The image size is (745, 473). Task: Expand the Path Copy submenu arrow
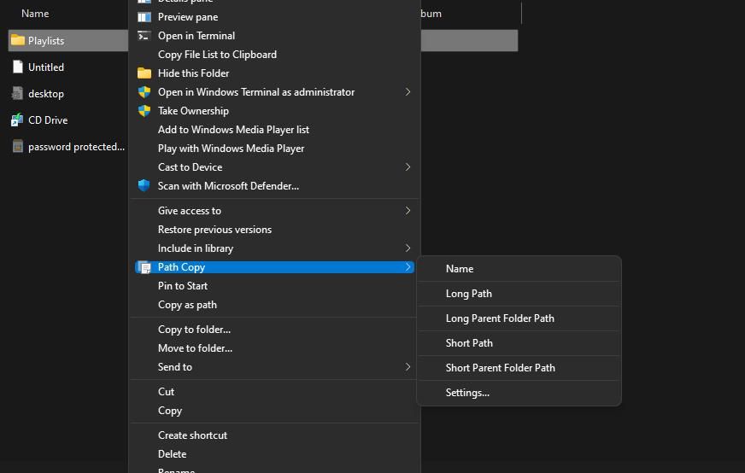point(408,267)
